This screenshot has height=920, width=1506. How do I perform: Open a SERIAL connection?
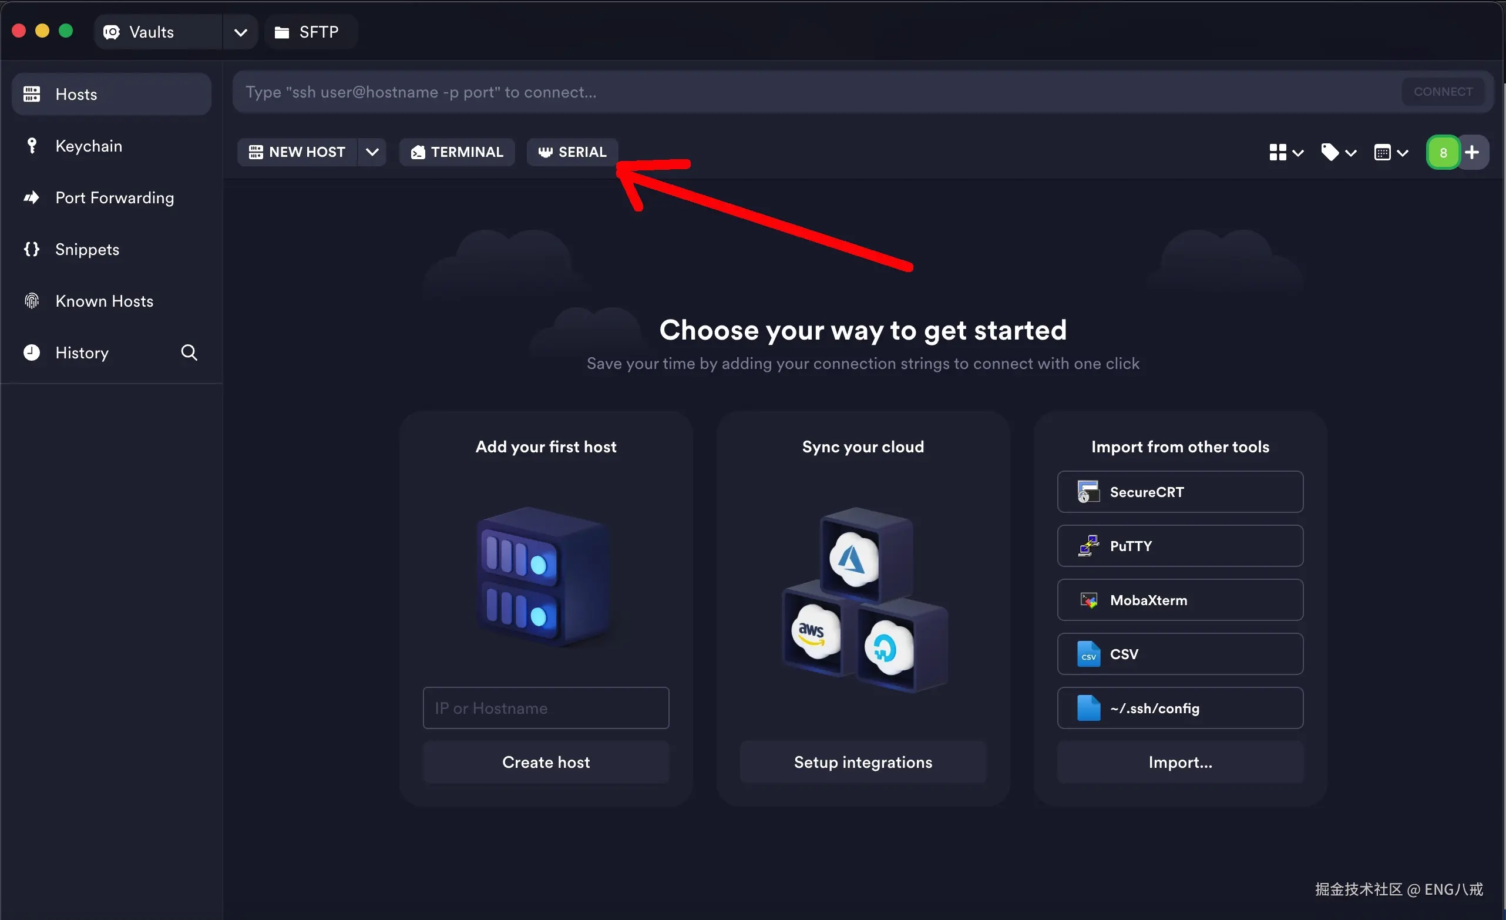pyautogui.click(x=572, y=152)
